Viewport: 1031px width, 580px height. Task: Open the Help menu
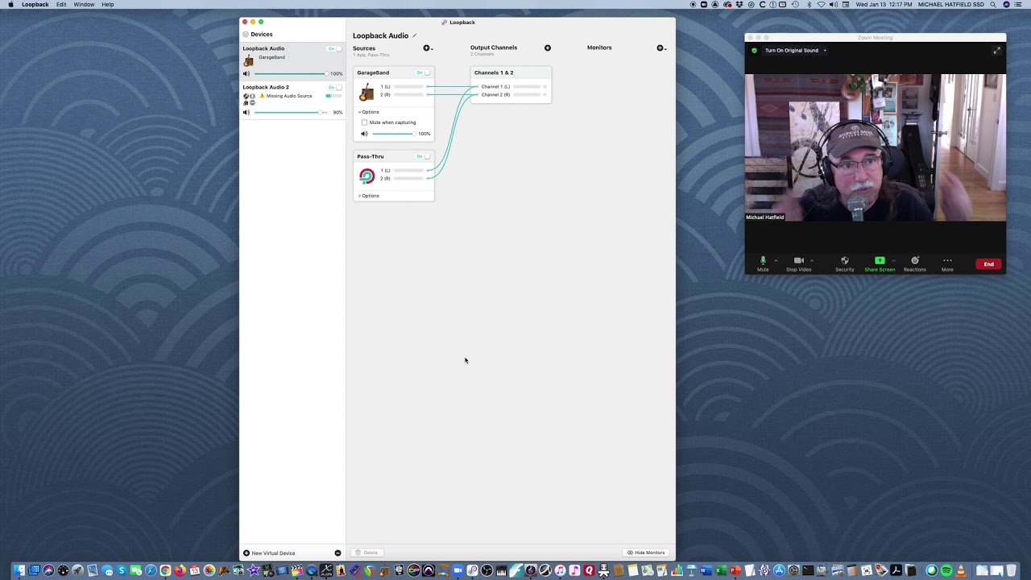pos(108,5)
